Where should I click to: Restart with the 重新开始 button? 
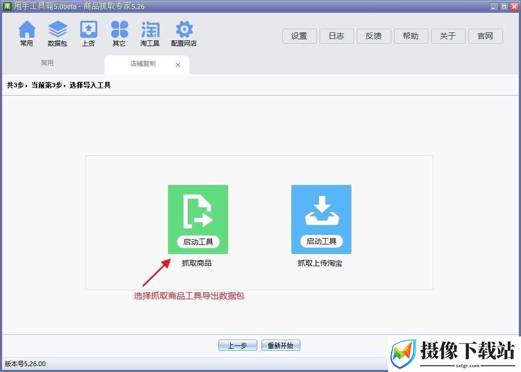281,345
